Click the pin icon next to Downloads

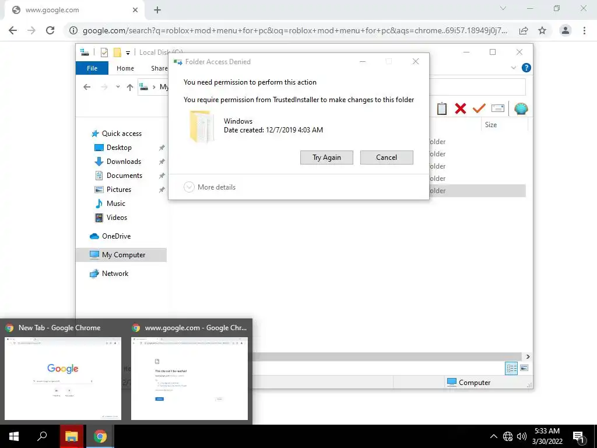click(162, 162)
